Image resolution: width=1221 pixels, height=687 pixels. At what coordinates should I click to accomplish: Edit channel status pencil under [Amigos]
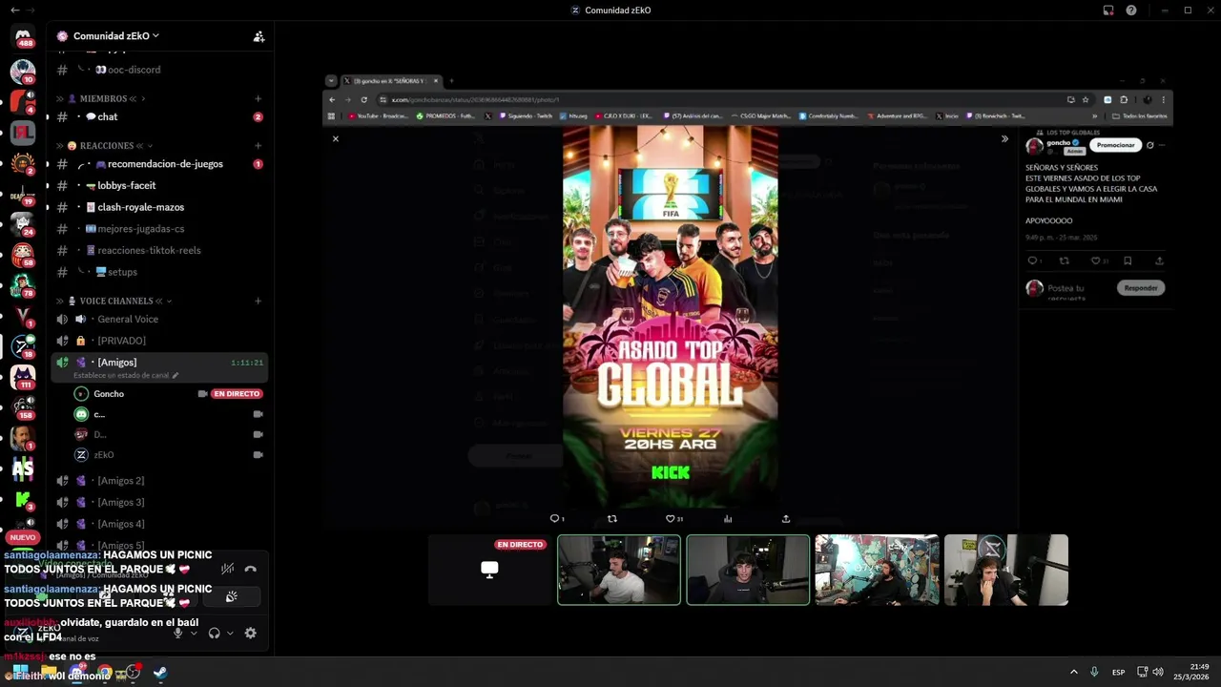click(x=175, y=376)
